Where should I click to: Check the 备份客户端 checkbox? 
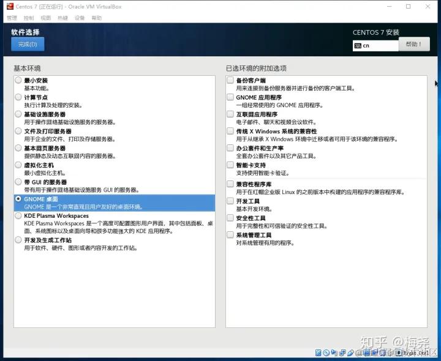click(230, 80)
